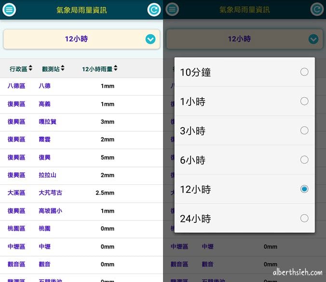
Task: Open 高義 station link
Action: tap(44, 104)
